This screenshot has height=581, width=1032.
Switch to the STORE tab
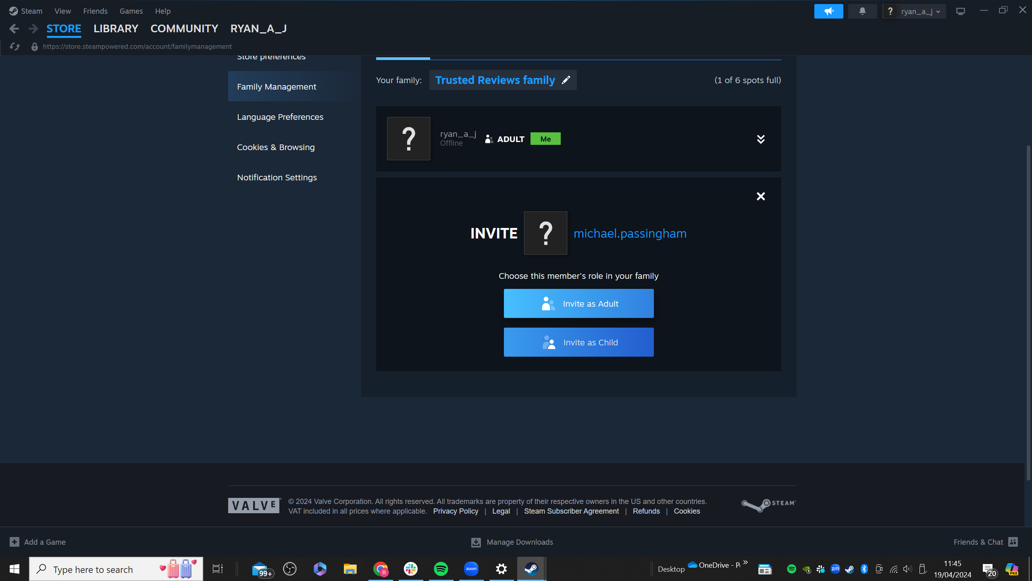pyautogui.click(x=64, y=29)
